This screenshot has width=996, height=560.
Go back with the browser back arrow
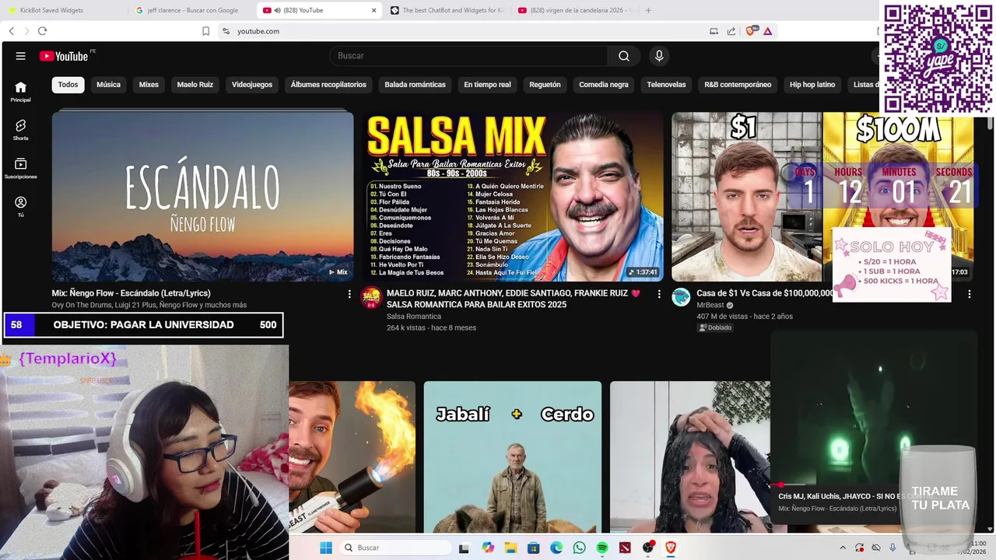[x=12, y=31]
